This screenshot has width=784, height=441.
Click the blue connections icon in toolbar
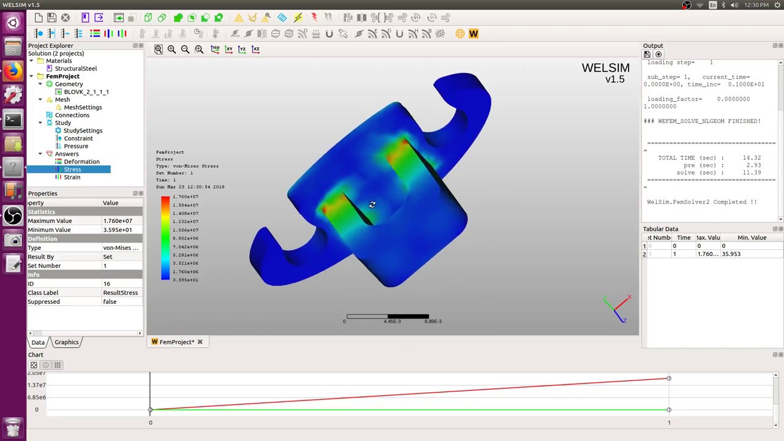(282, 18)
